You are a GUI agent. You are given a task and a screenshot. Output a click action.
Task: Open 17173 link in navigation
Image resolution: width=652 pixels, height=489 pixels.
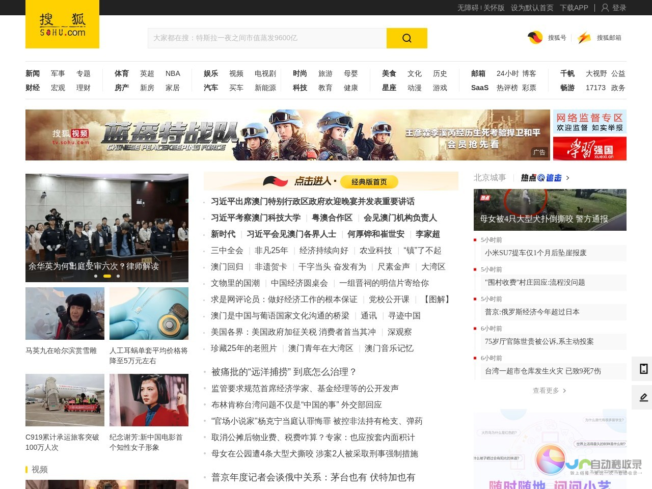point(595,88)
